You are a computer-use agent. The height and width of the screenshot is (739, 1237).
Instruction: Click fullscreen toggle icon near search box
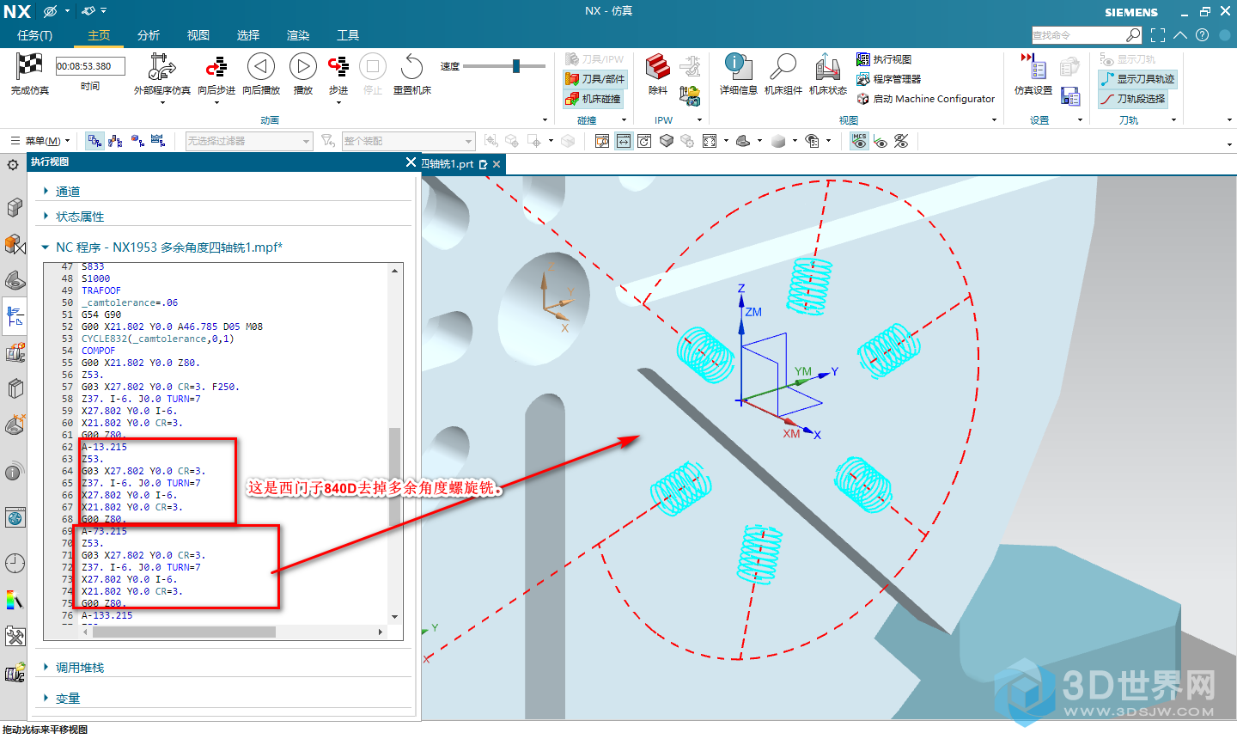(x=1158, y=35)
